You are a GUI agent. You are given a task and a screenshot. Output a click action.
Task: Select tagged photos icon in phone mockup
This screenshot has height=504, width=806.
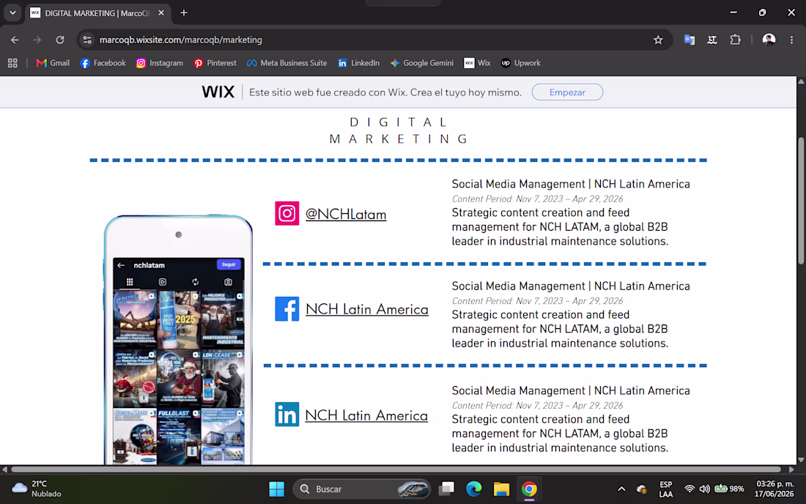pos(228,282)
